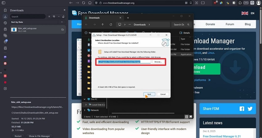The image size is (262, 138).
Task: Open the user profile avatar
Action: click(x=258, y=3)
